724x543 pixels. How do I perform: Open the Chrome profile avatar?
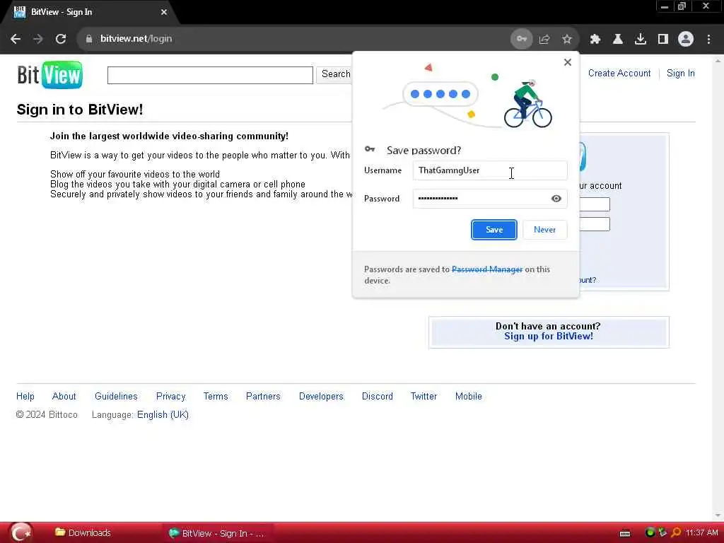click(686, 40)
